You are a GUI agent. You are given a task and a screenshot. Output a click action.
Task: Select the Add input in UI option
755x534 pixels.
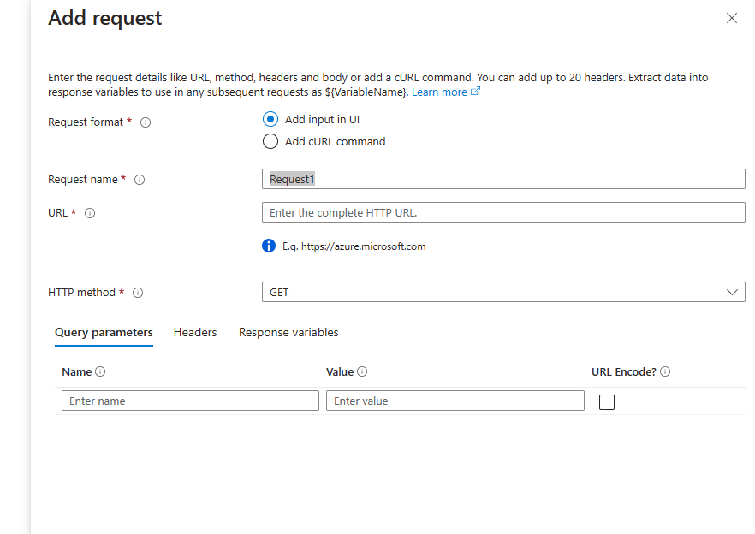coord(270,119)
